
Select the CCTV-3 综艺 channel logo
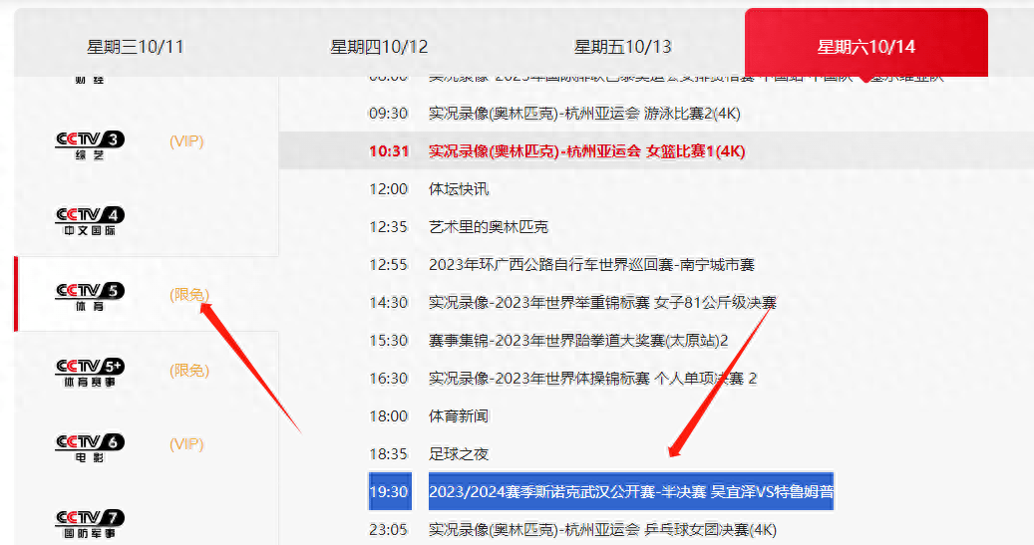click(x=90, y=143)
